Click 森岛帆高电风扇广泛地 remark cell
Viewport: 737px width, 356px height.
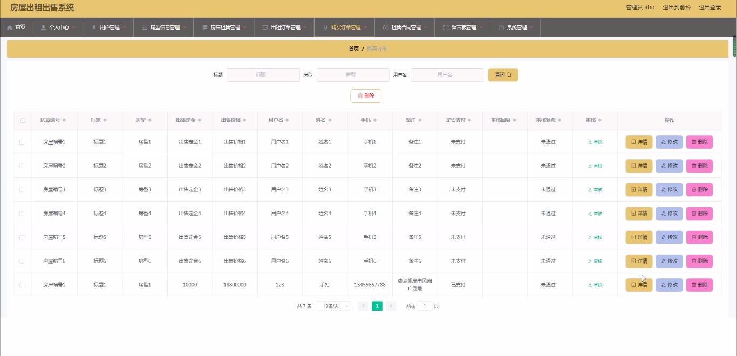[x=415, y=285]
